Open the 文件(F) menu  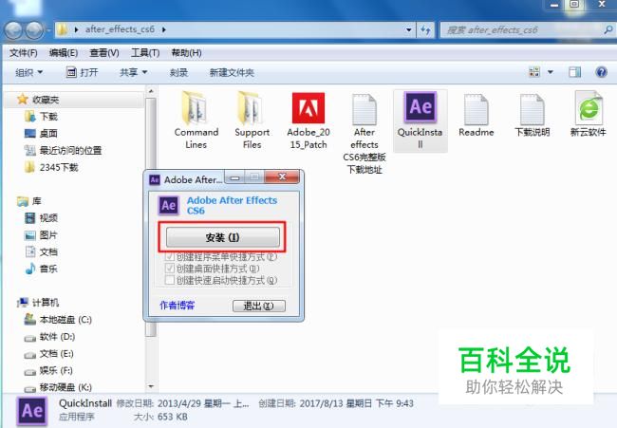click(x=23, y=53)
